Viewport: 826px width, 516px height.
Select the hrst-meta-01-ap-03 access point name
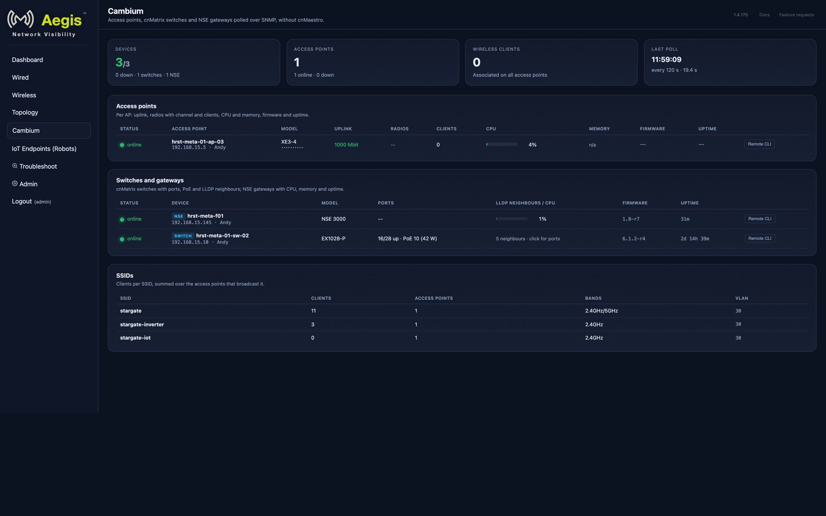(197, 142)
